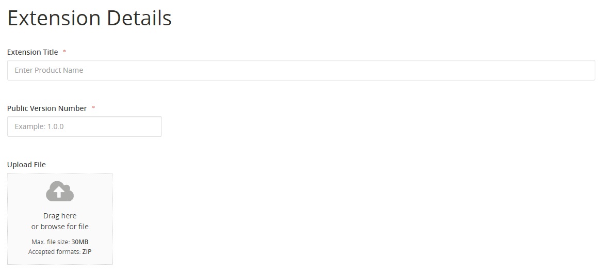Click the 'Max. file size: 30MB' text

click(60, 242)
